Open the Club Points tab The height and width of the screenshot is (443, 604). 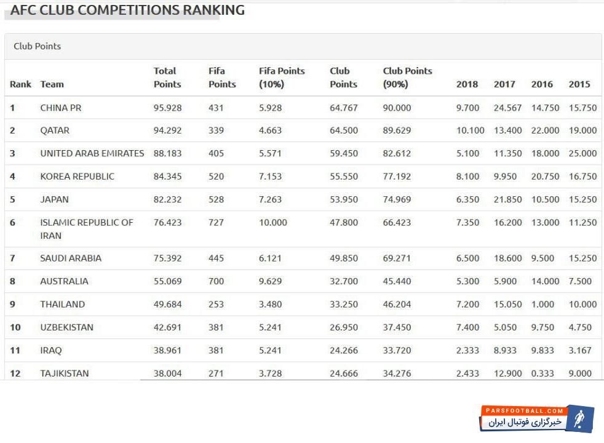pyautogui.click(x=38, y=46)
